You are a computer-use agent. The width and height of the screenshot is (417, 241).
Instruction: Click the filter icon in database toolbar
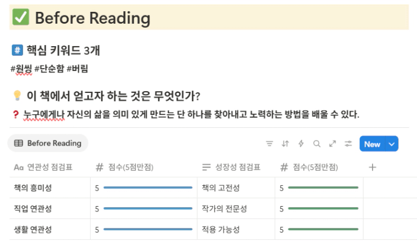(270, 144)
